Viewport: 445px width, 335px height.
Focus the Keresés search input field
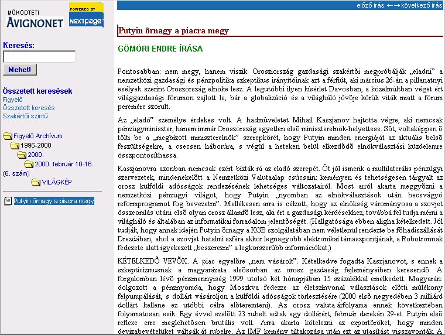click(39, 56)
